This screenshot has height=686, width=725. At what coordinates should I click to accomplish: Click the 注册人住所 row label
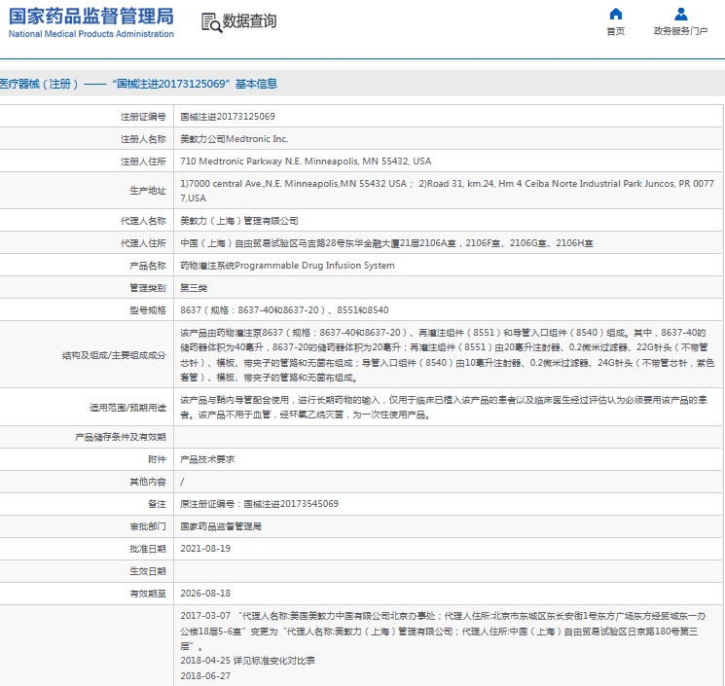(x=143, y=162)
